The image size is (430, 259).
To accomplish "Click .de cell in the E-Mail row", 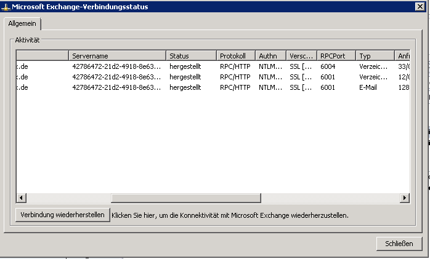I will (22, 87).
